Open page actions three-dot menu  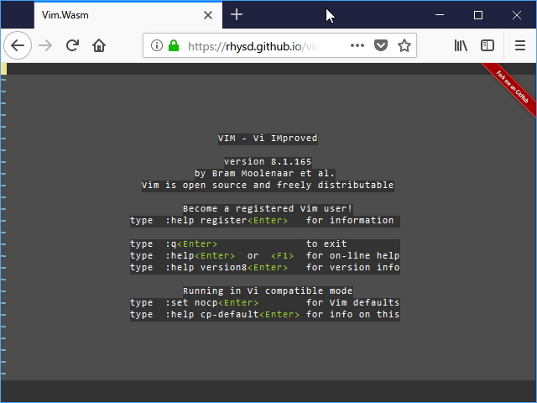tap(357, 45)
